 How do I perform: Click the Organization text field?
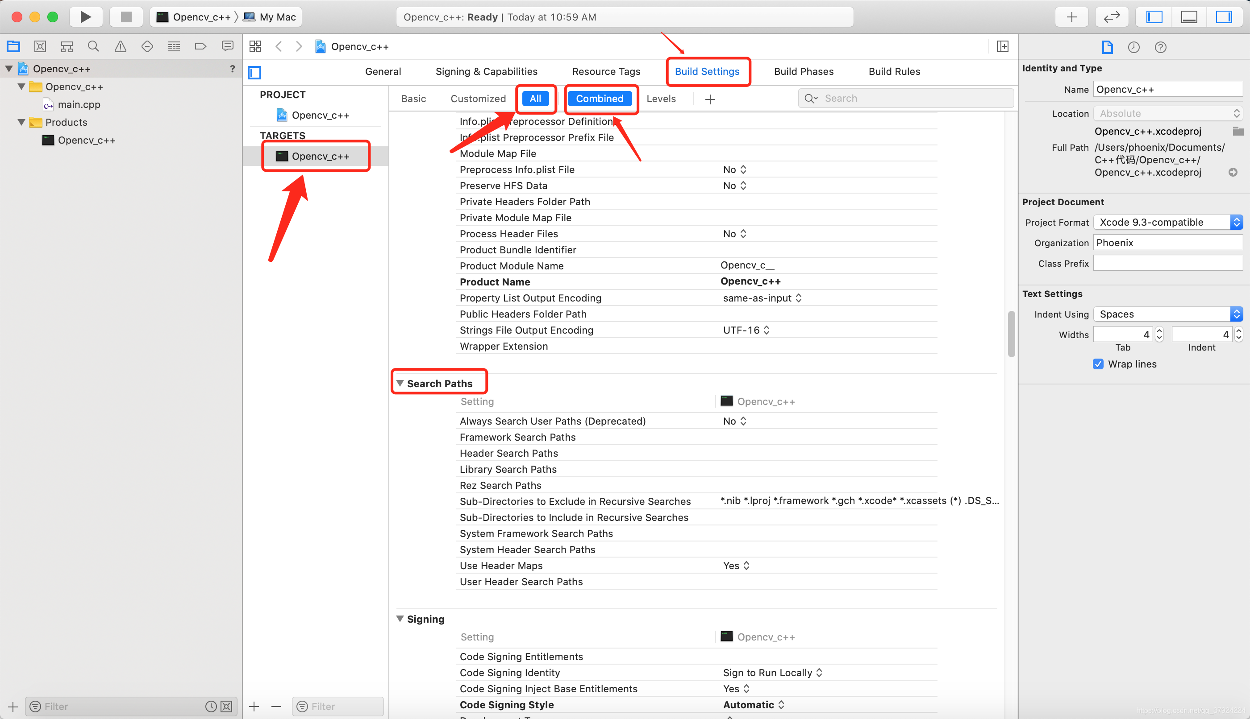(x=1168, y=243)
